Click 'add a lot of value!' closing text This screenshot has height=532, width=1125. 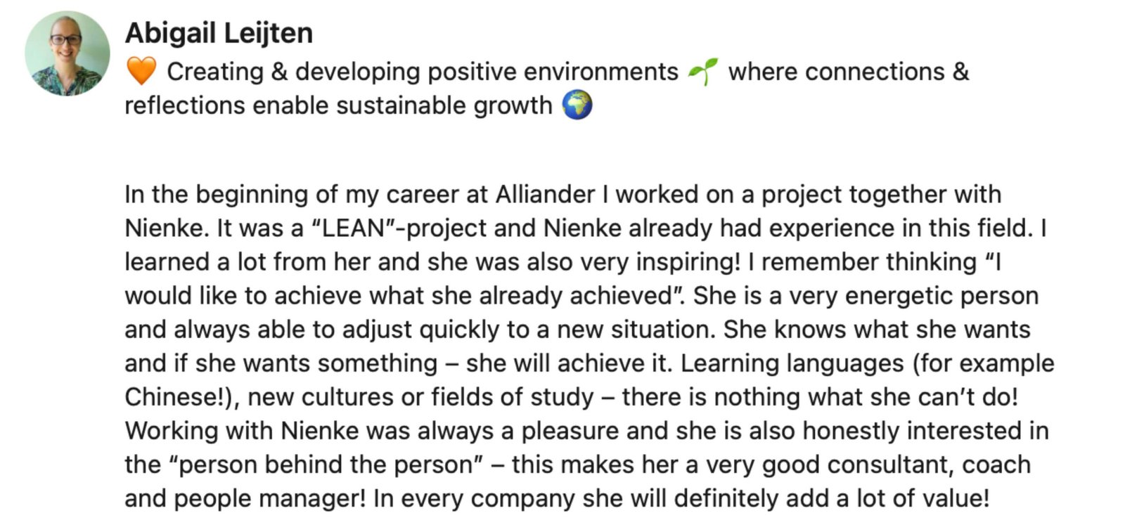tap(887, 498)
